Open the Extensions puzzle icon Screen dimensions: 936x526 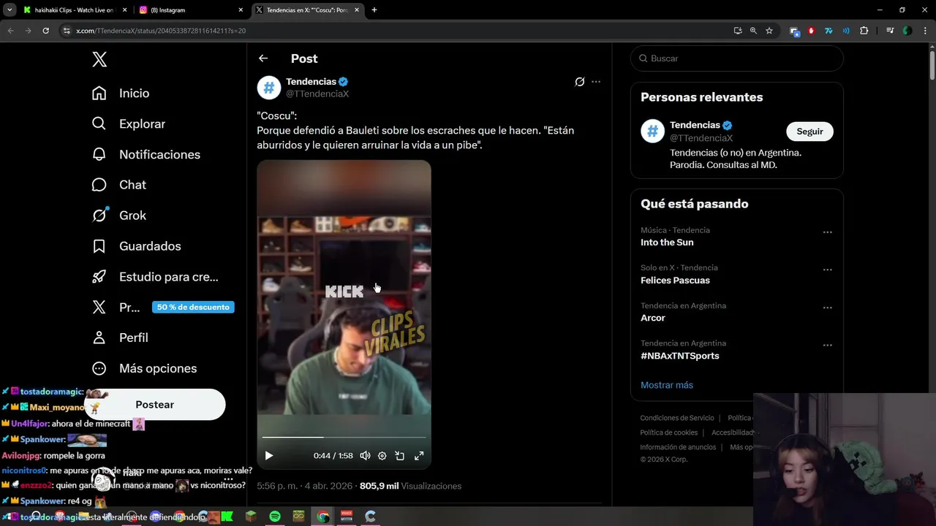[x=864, y=31]
